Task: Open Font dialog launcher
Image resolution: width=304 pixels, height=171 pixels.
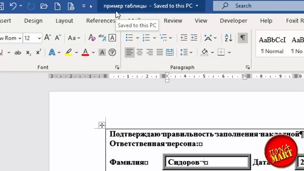Action: coord(117,67)
